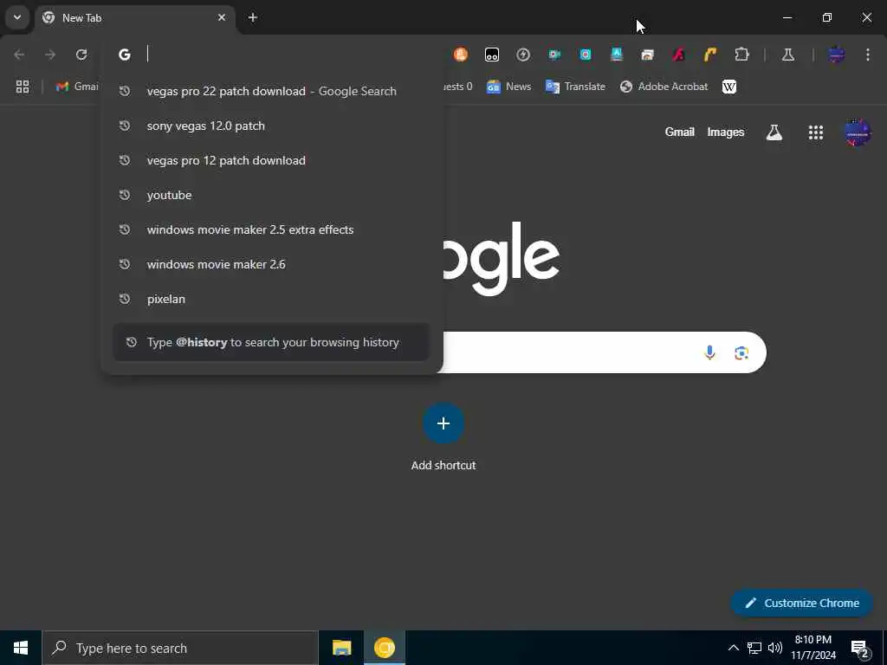Click the teal video camera extension icon
887x665 pixels.
coord(554,55)
